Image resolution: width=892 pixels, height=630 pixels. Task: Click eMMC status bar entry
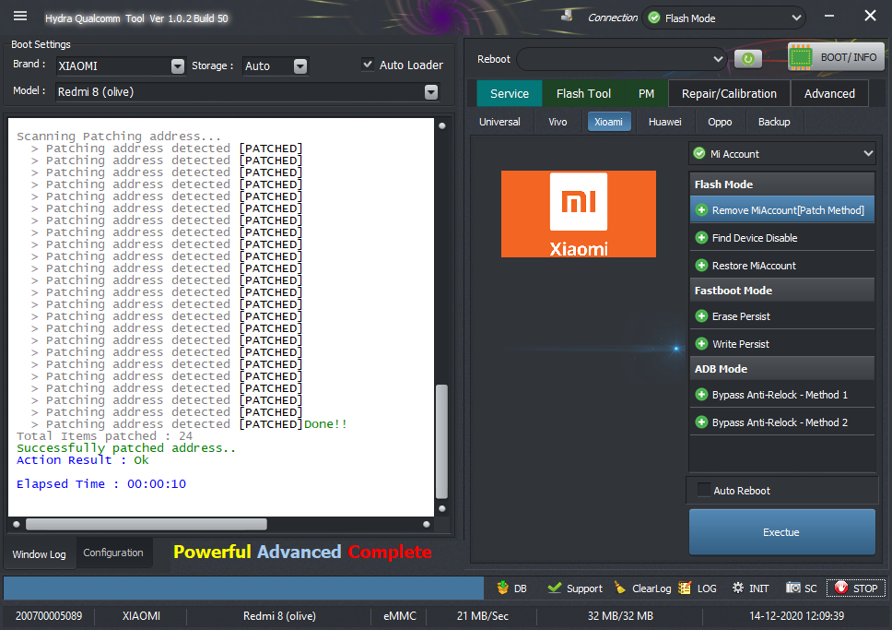pos(400,616)
